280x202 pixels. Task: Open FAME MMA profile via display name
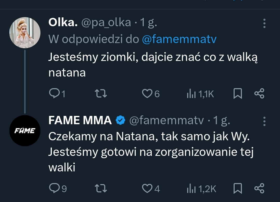coord(80,120)
